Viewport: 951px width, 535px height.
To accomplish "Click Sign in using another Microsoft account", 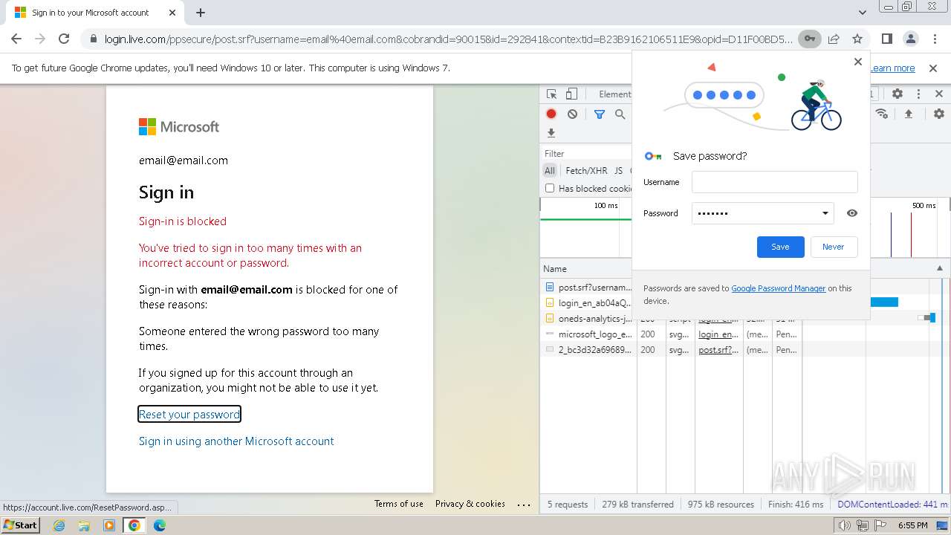I will pos(236,441).
